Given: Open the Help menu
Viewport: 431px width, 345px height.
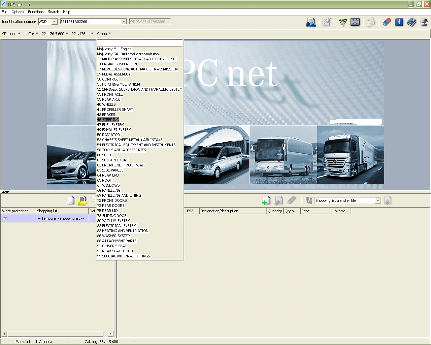Looking at the screenshot, I should click(x=67, y=12).
